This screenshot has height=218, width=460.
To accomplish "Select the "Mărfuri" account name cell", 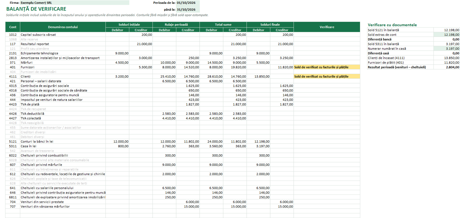I will (63, 63).
